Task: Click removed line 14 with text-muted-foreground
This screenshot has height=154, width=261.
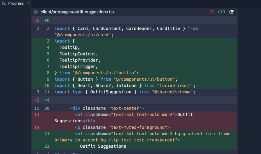Action: tap(134, 127)
